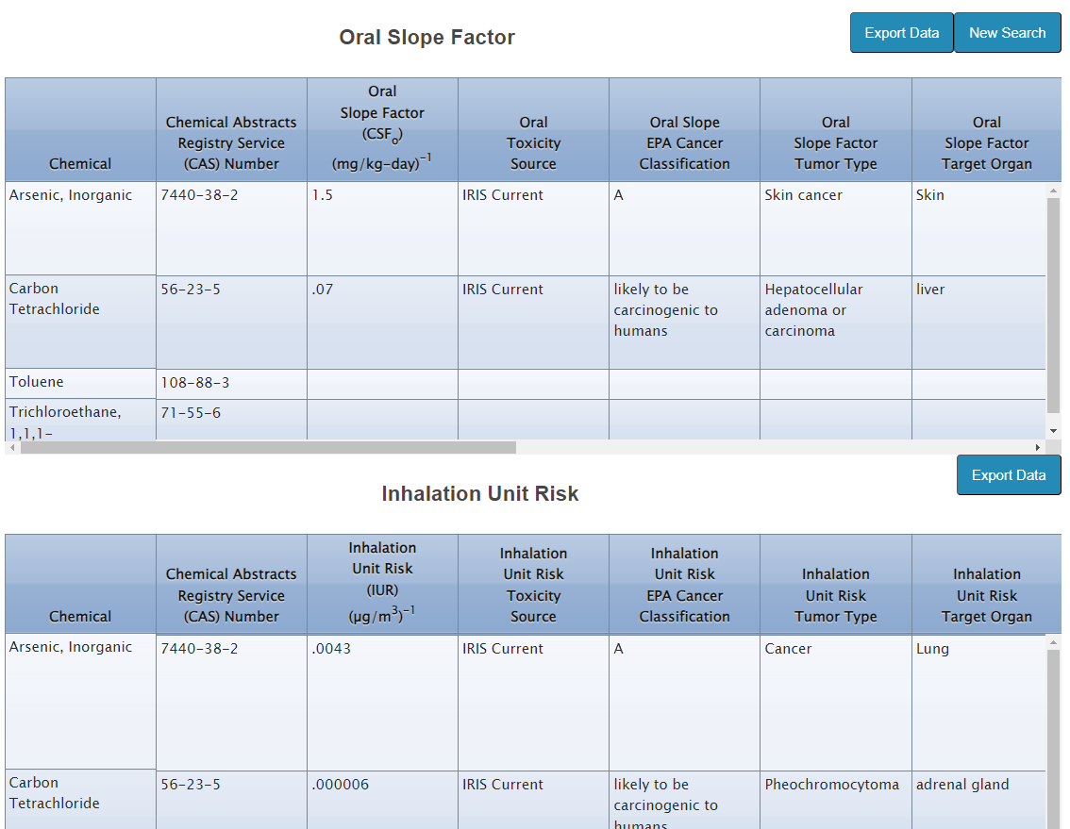Click Export Data for the Inhalation Unit Risk table

pyautogui.click(x=1009, y=474)
